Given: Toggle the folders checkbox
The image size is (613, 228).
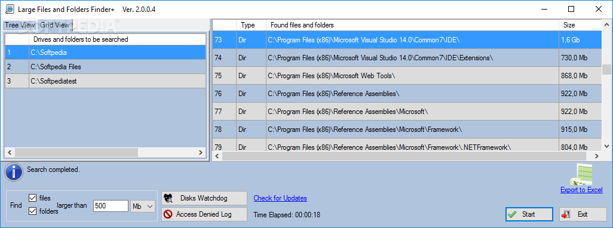Looking at the screenshot, I should coord(32,211).
